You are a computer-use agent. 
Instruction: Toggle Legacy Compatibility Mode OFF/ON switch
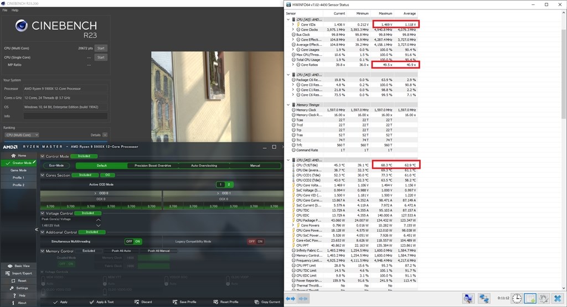coord(256,241)
